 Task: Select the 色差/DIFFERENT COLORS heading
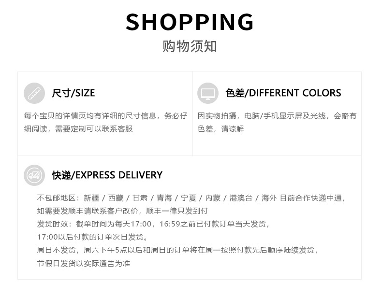(283, 93)
